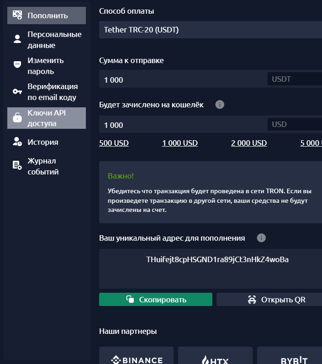Choose the 2 000 USD preset
Screen dimensions: 322x364
click(249, 143)
